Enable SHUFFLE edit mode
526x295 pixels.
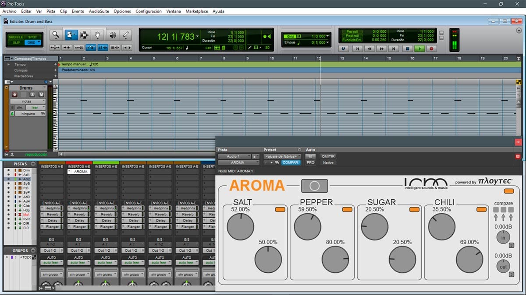click(x=17, y=37)
